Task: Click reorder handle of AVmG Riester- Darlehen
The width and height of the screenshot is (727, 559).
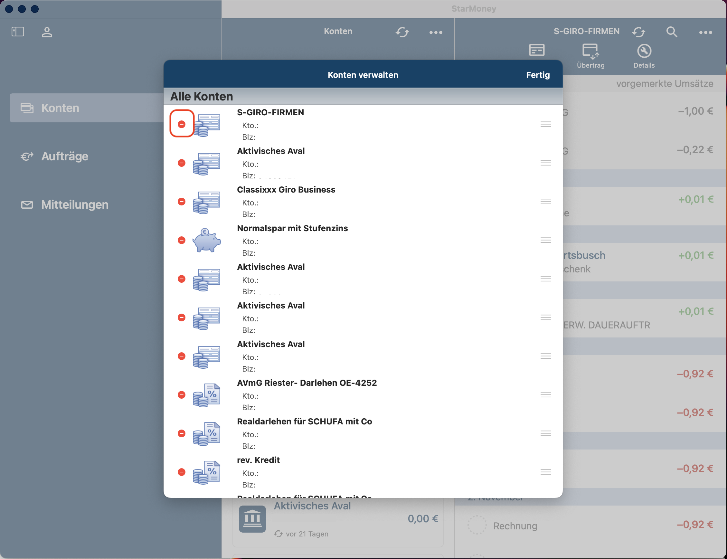Action: [546, 394]
